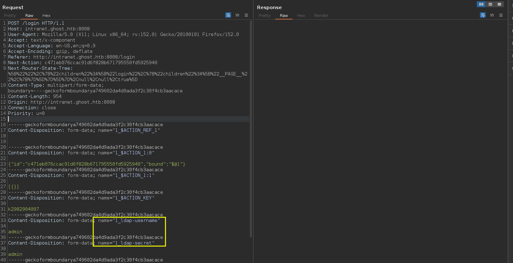Switch Request view to Pretty tab
Viewport: 513px width, 263px height.
coord(10,15)
